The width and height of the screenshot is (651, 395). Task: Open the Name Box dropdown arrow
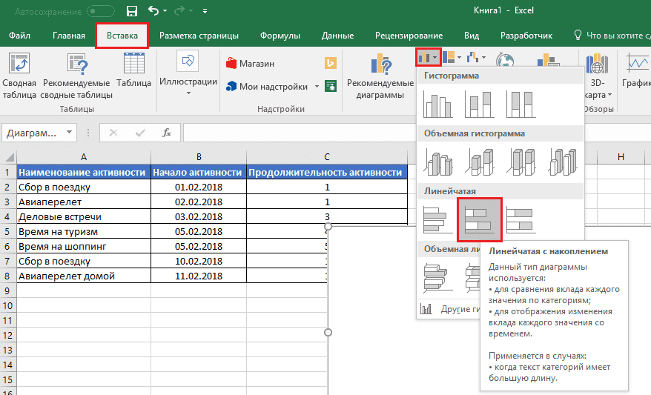click(70, 133)
